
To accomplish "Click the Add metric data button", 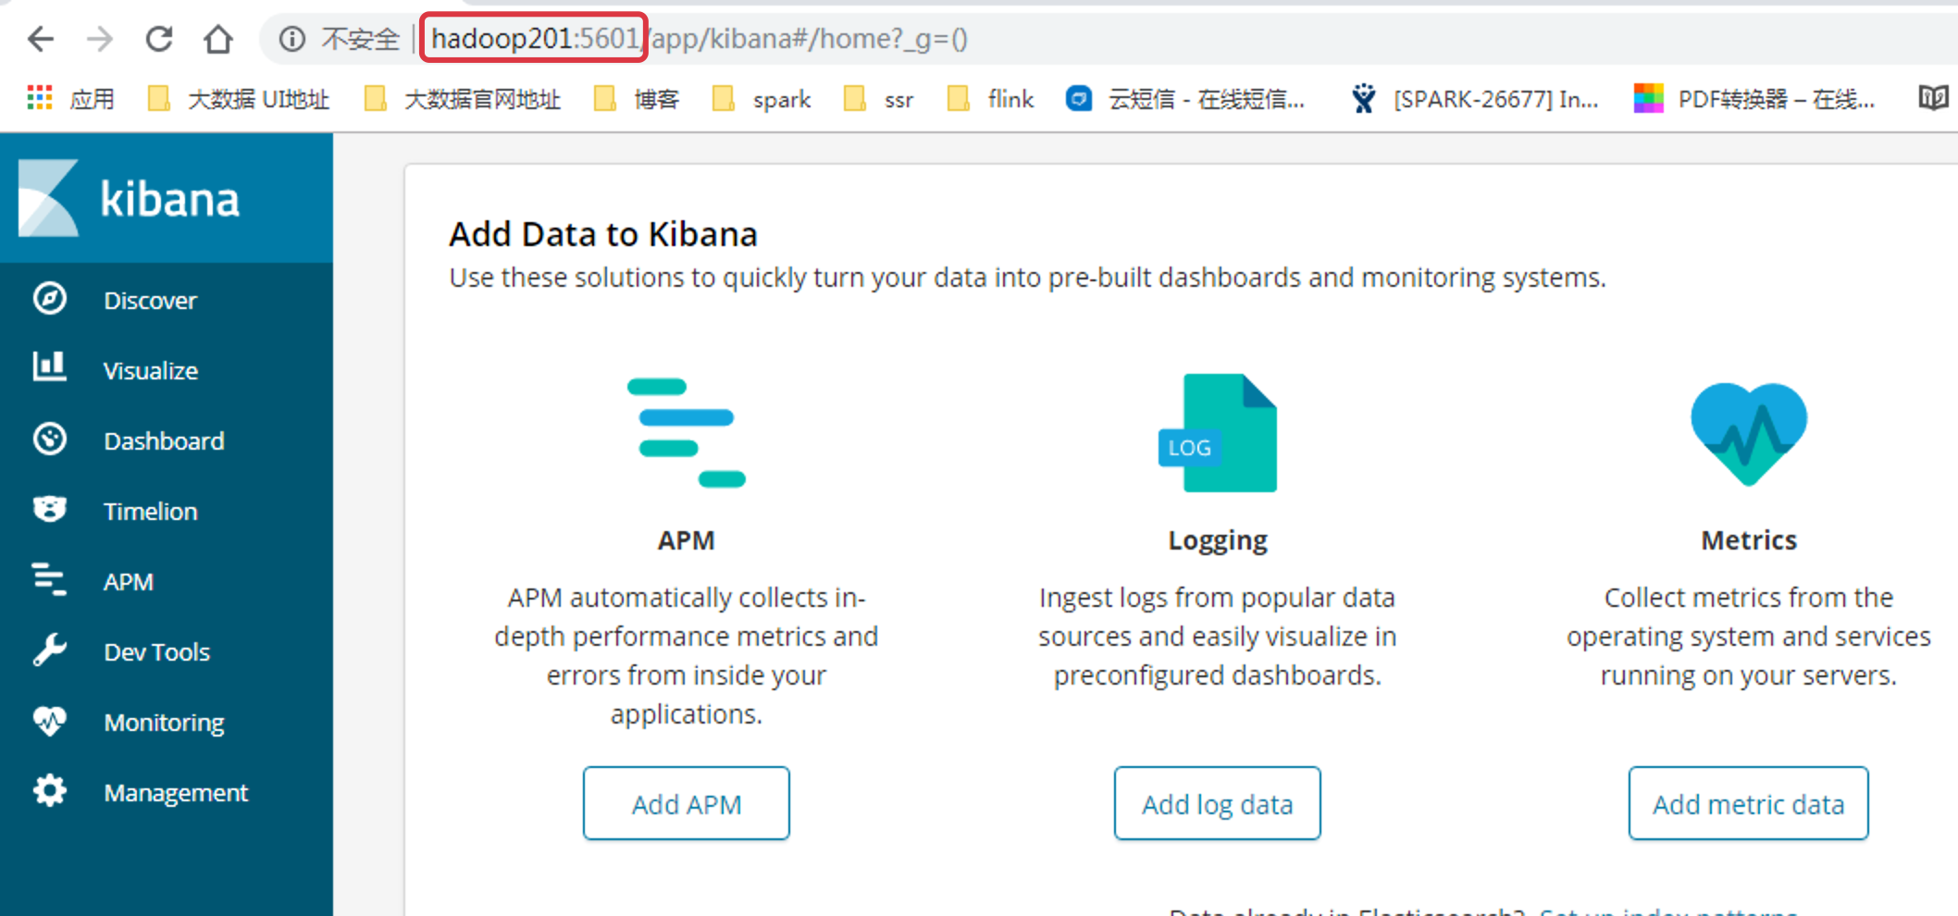I will coord(1749,803).
